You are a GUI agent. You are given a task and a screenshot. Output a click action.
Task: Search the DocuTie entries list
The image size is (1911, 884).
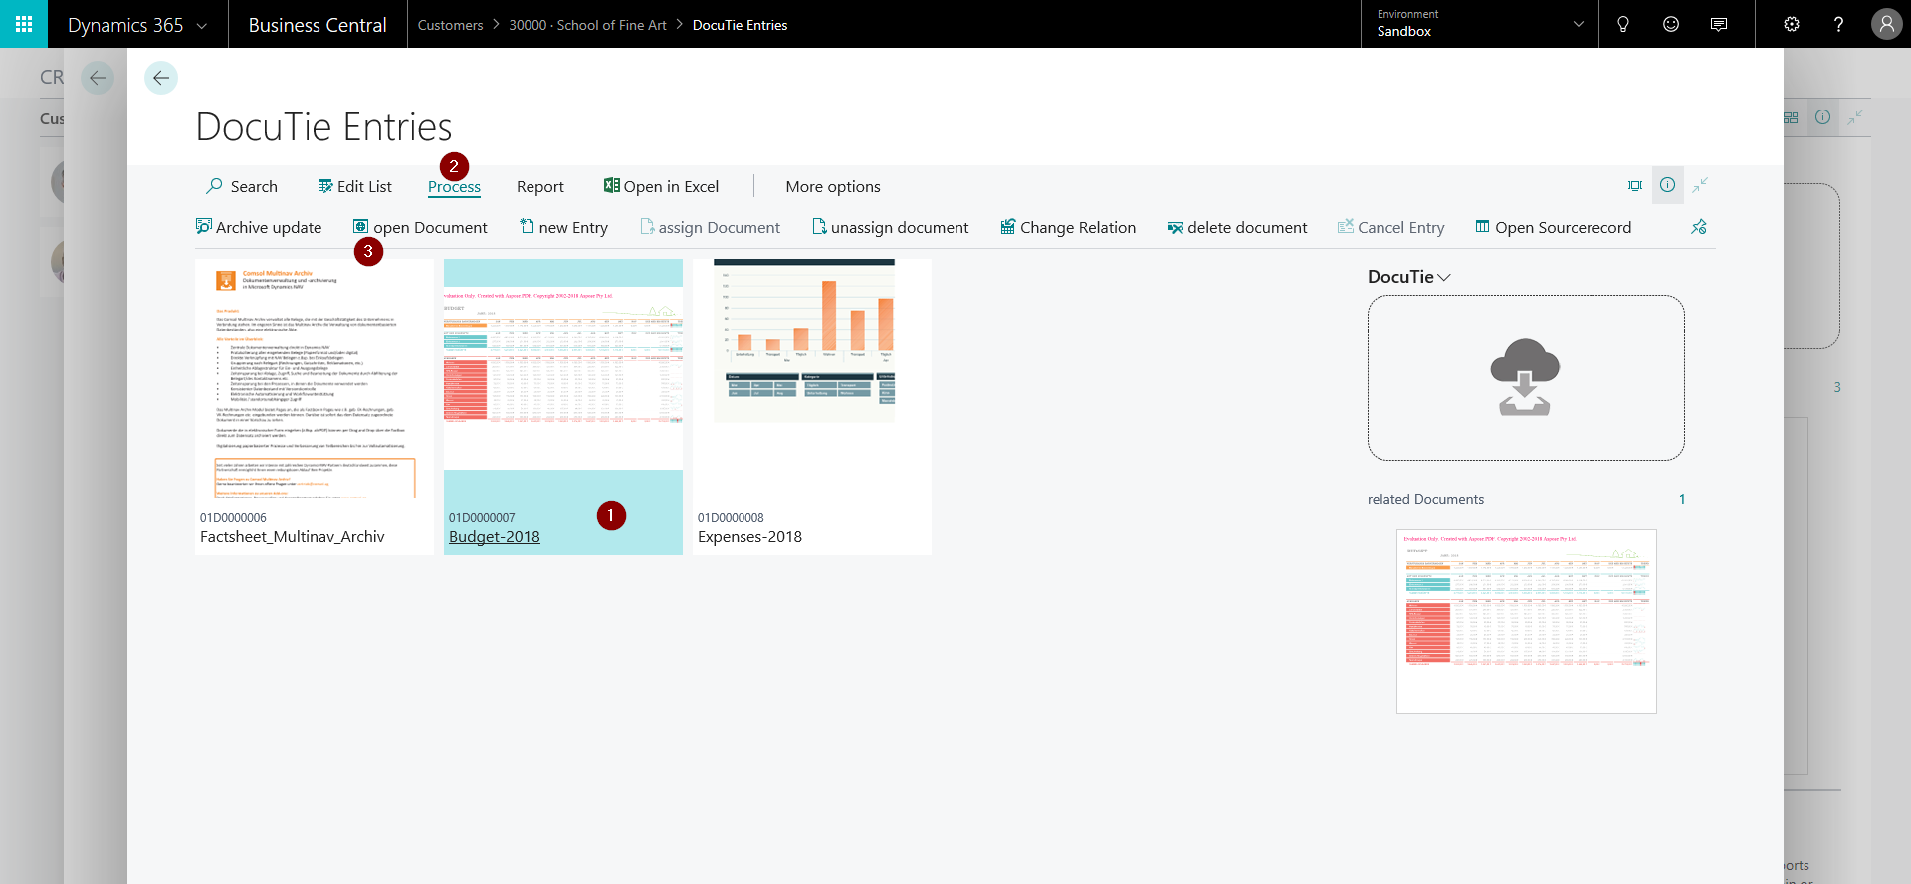[242, 186]
